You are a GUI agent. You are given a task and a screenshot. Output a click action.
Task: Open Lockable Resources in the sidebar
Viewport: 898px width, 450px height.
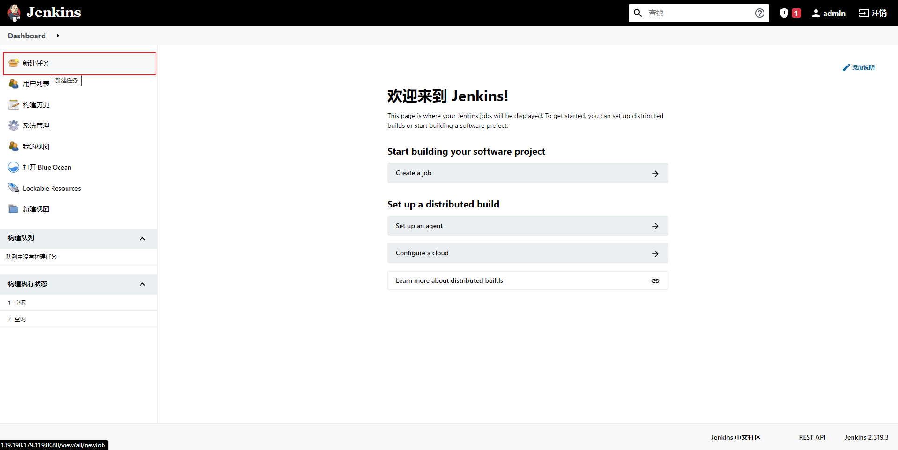[52, 188]
